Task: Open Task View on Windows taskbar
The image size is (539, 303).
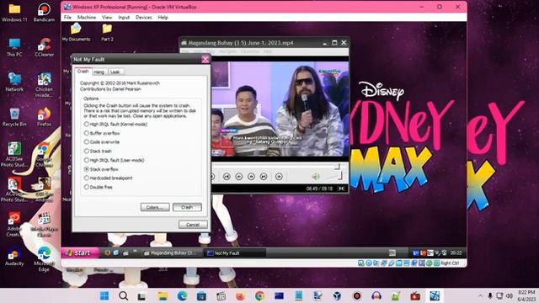Action: point(141,295)
